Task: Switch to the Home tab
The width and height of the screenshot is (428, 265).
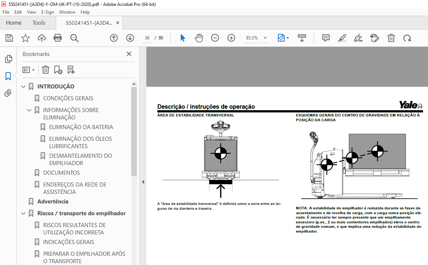Action: point(14,23)
